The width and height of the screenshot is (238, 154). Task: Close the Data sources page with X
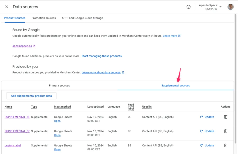point(7,7)
